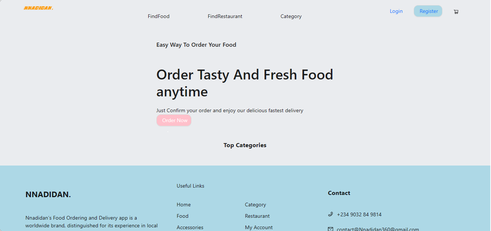This screenshot has height=231, width=491.
Task: Open the shopping cart icon
Action: [456, 12]
